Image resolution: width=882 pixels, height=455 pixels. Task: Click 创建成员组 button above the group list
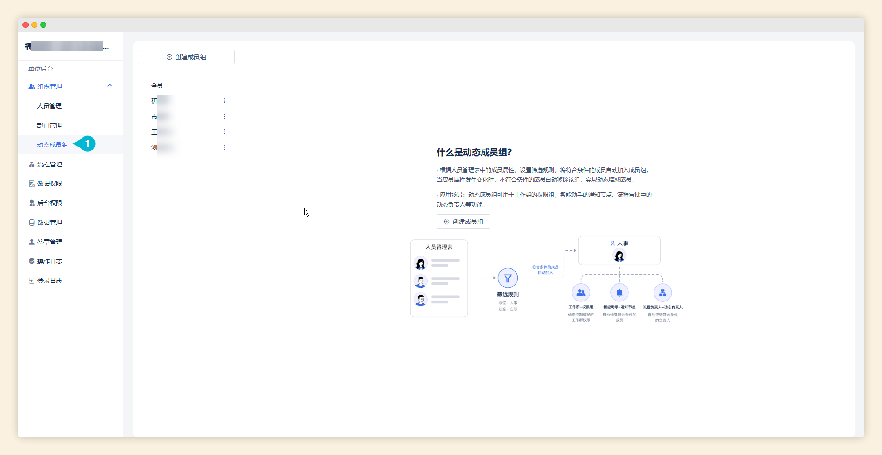coord(186,57)
